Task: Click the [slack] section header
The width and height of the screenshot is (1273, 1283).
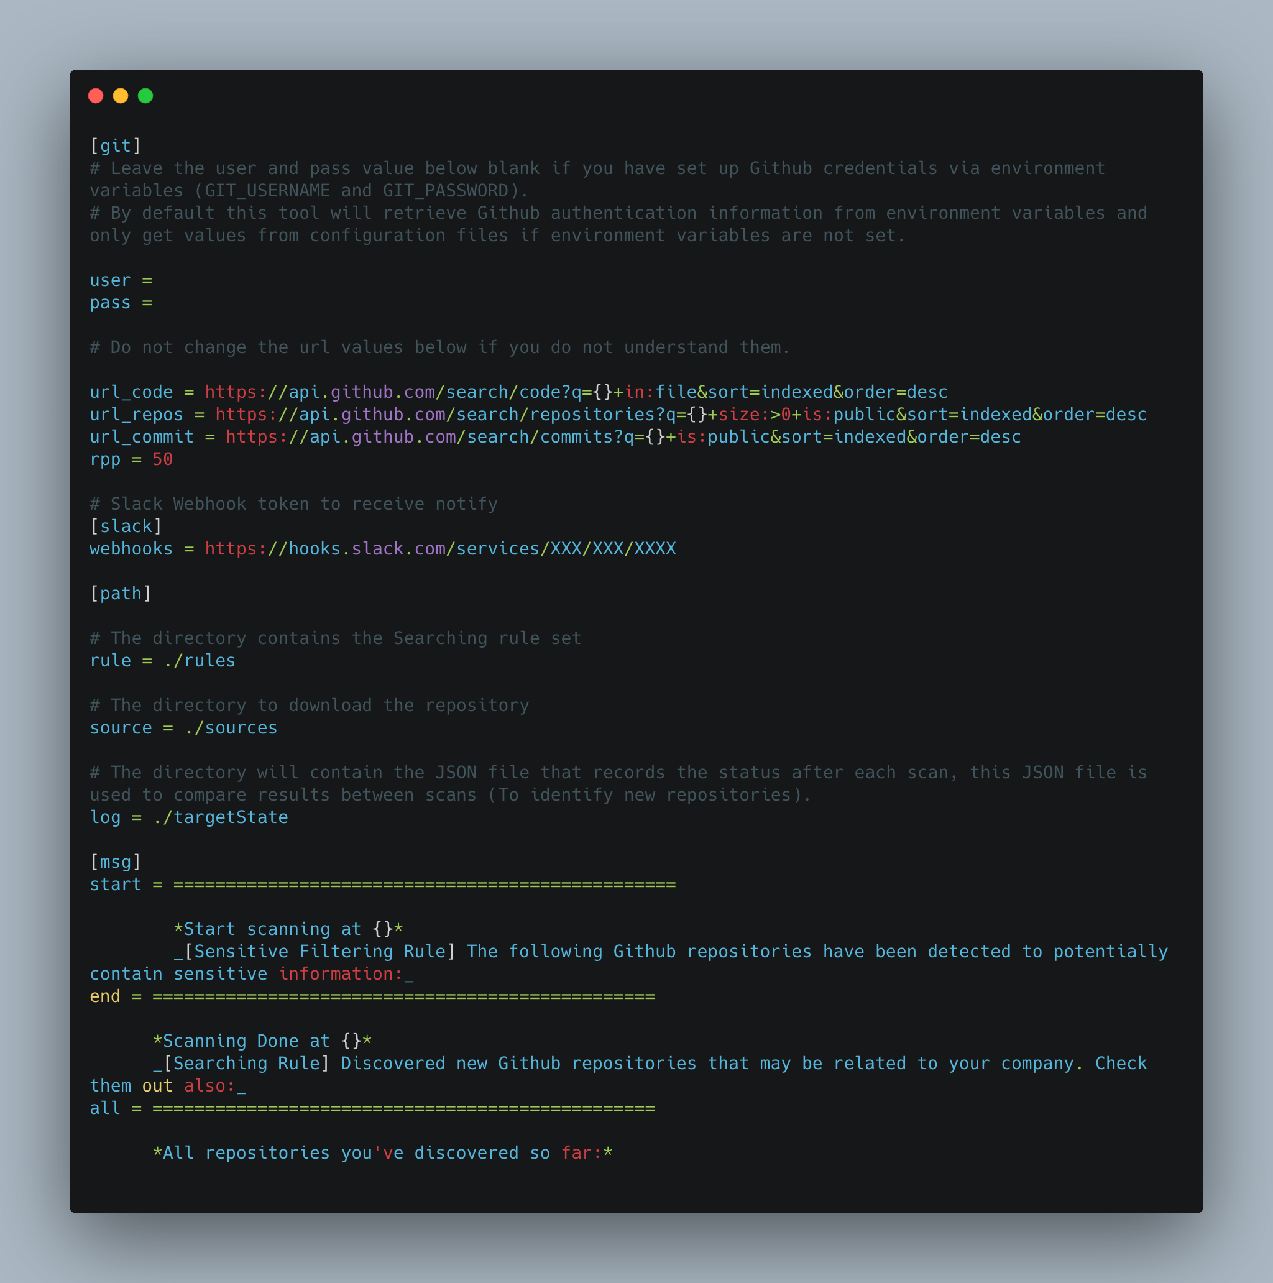Action: 128,525
